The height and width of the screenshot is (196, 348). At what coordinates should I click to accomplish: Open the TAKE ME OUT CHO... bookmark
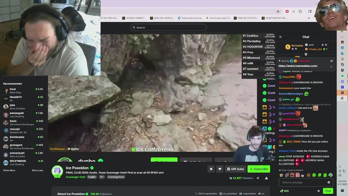click(246, 18)
